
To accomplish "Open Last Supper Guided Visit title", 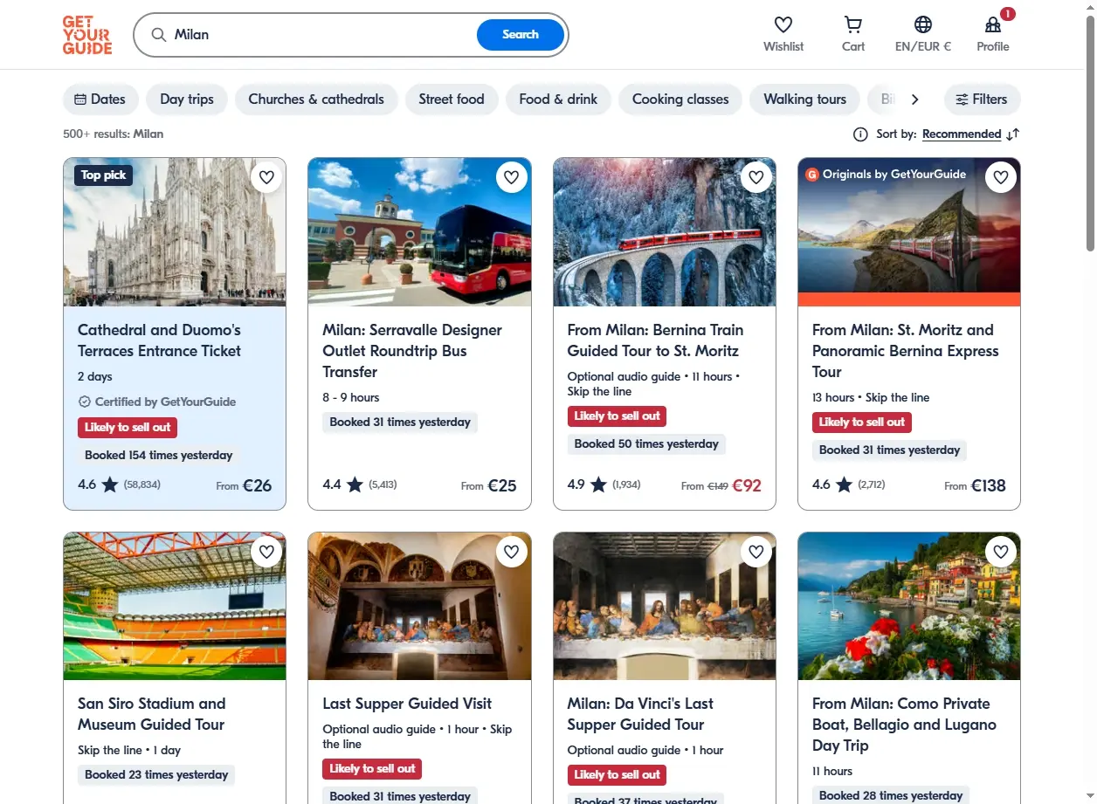I will pyautogui.click(x=407, y=704).
